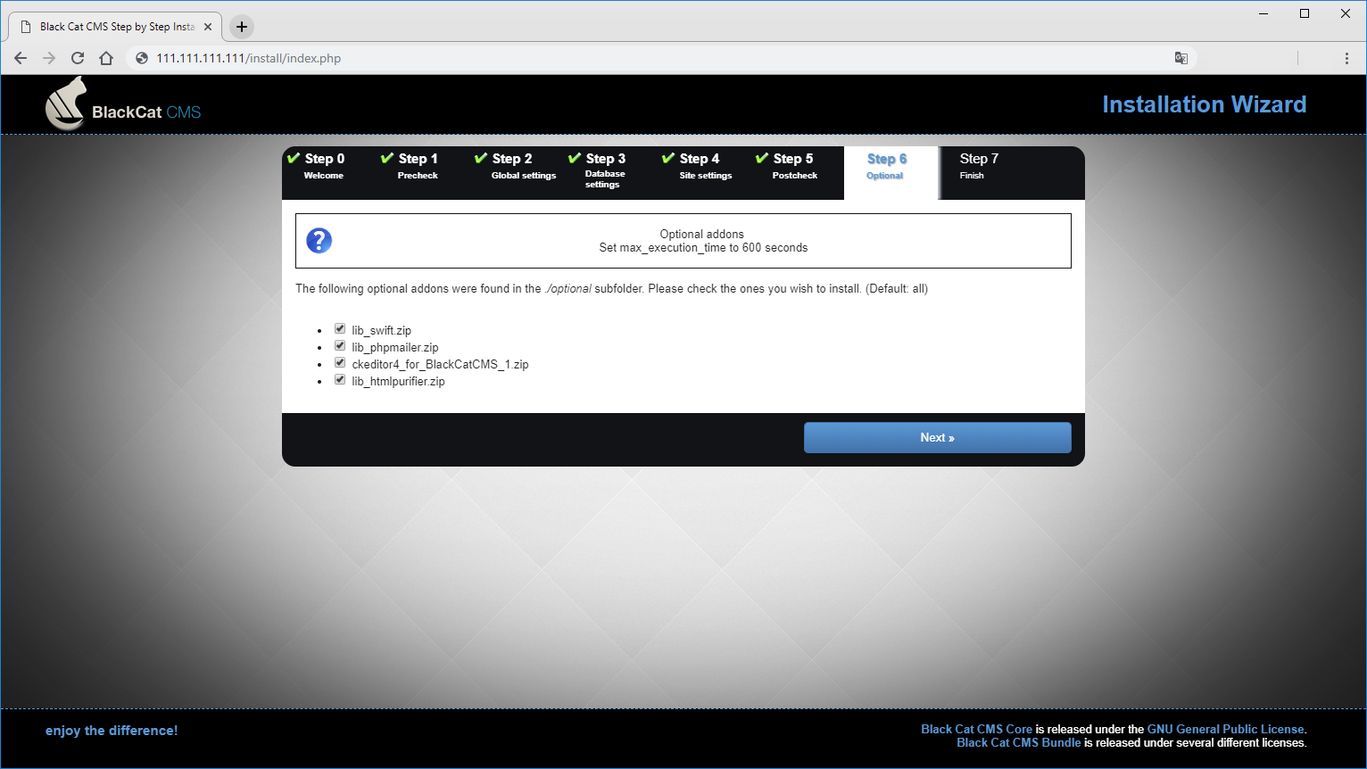Go to the Step 1 Precheck tab
1367x769 pixels.
point(418,166)
